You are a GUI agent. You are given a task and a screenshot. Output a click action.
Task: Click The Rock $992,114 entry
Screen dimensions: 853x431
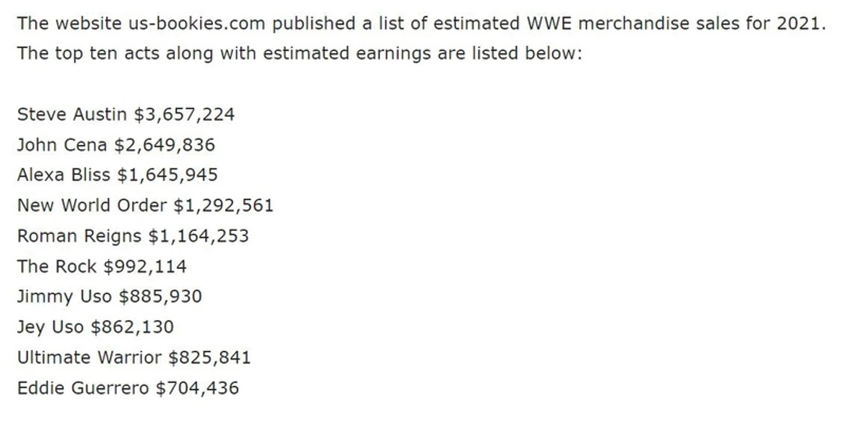pos(102,266)
